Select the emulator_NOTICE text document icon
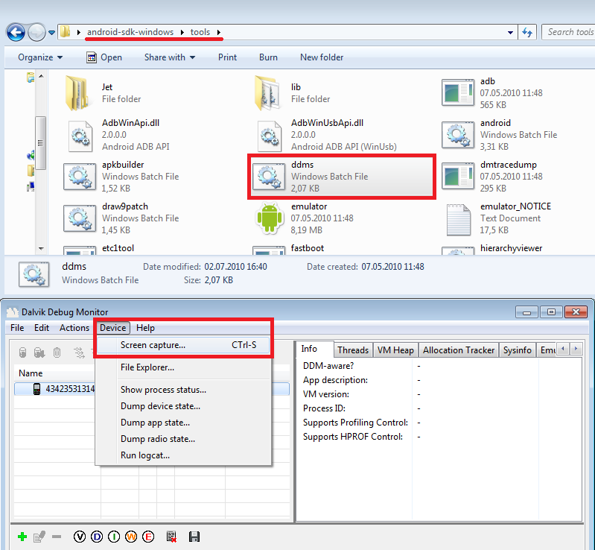Screen dimensions: 595x550 pos(458,219)
